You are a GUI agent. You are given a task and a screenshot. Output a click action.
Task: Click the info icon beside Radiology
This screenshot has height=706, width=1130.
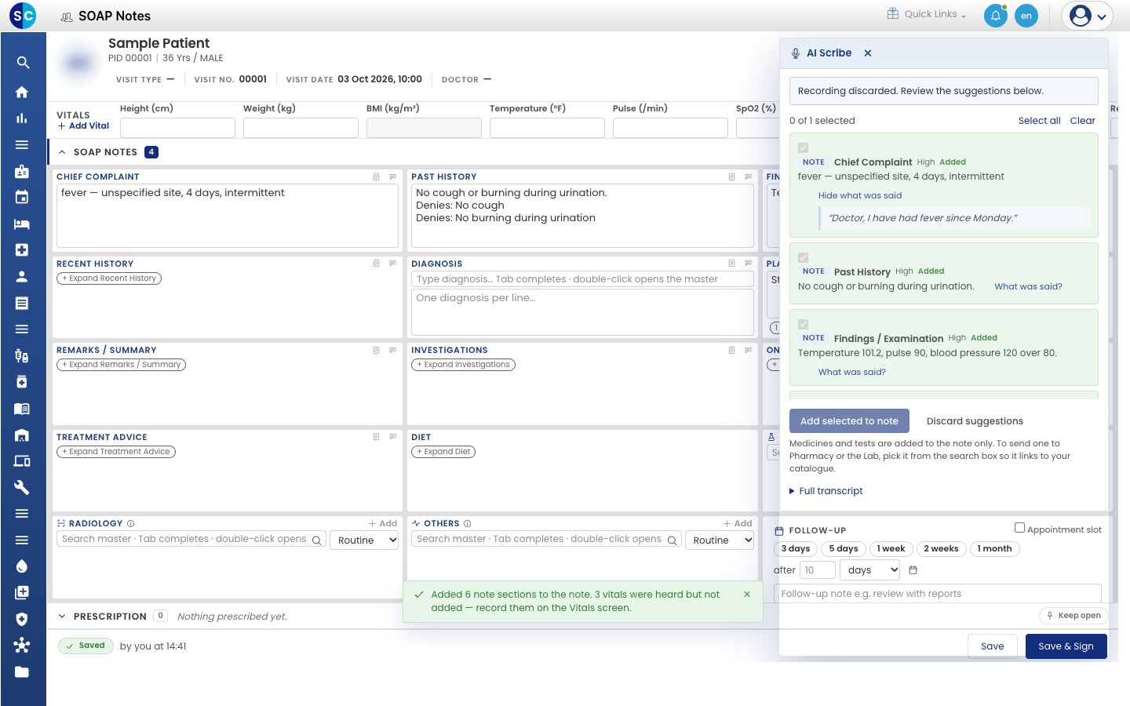tap(131, 524)
